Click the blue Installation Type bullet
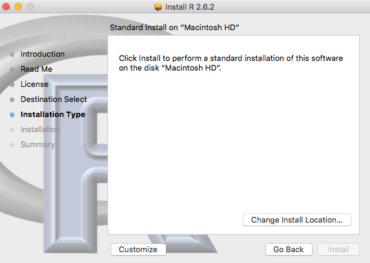Image resolution: width=370 pixels, height=263 pixels. pos(12,115)
